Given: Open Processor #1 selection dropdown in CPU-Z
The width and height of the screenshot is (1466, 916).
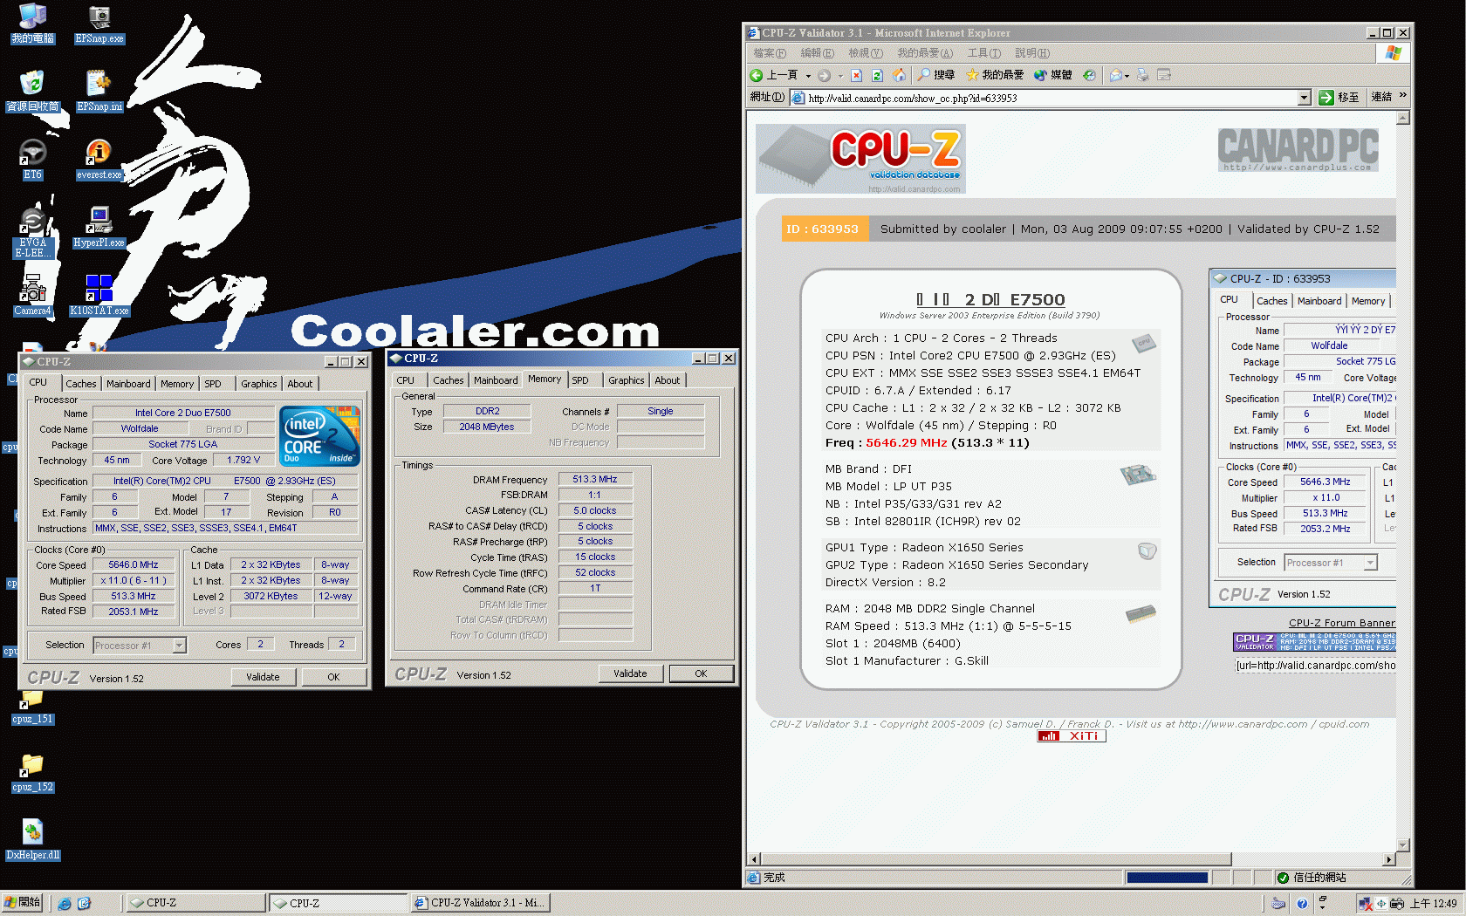Looking at the screenshot, I should point(179,646).
